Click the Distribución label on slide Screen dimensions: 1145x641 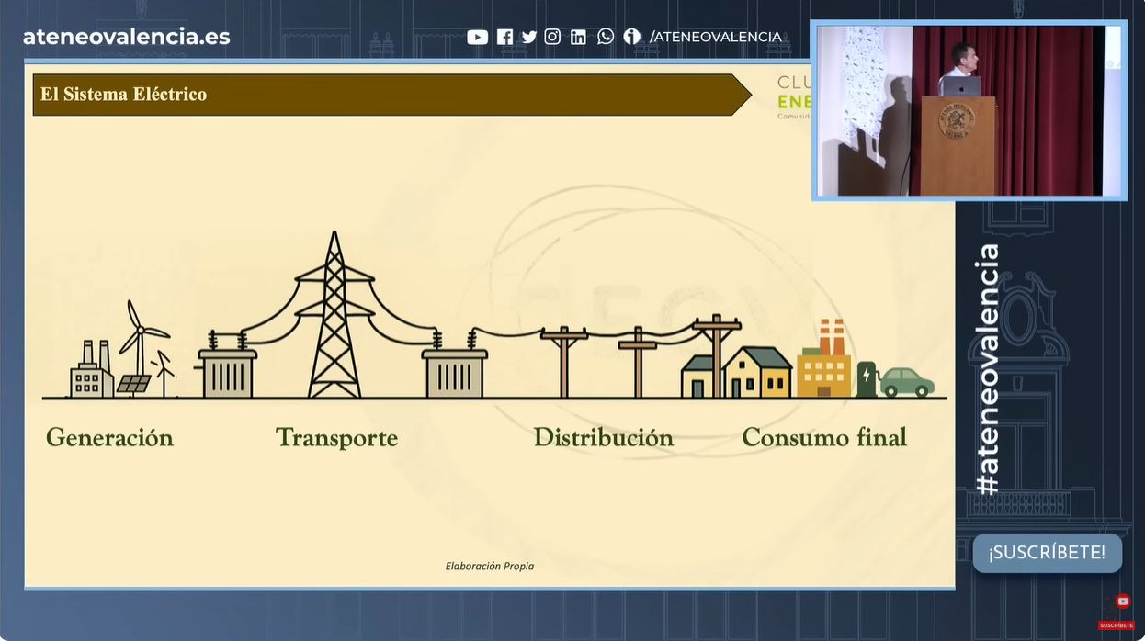coord(603,438)
